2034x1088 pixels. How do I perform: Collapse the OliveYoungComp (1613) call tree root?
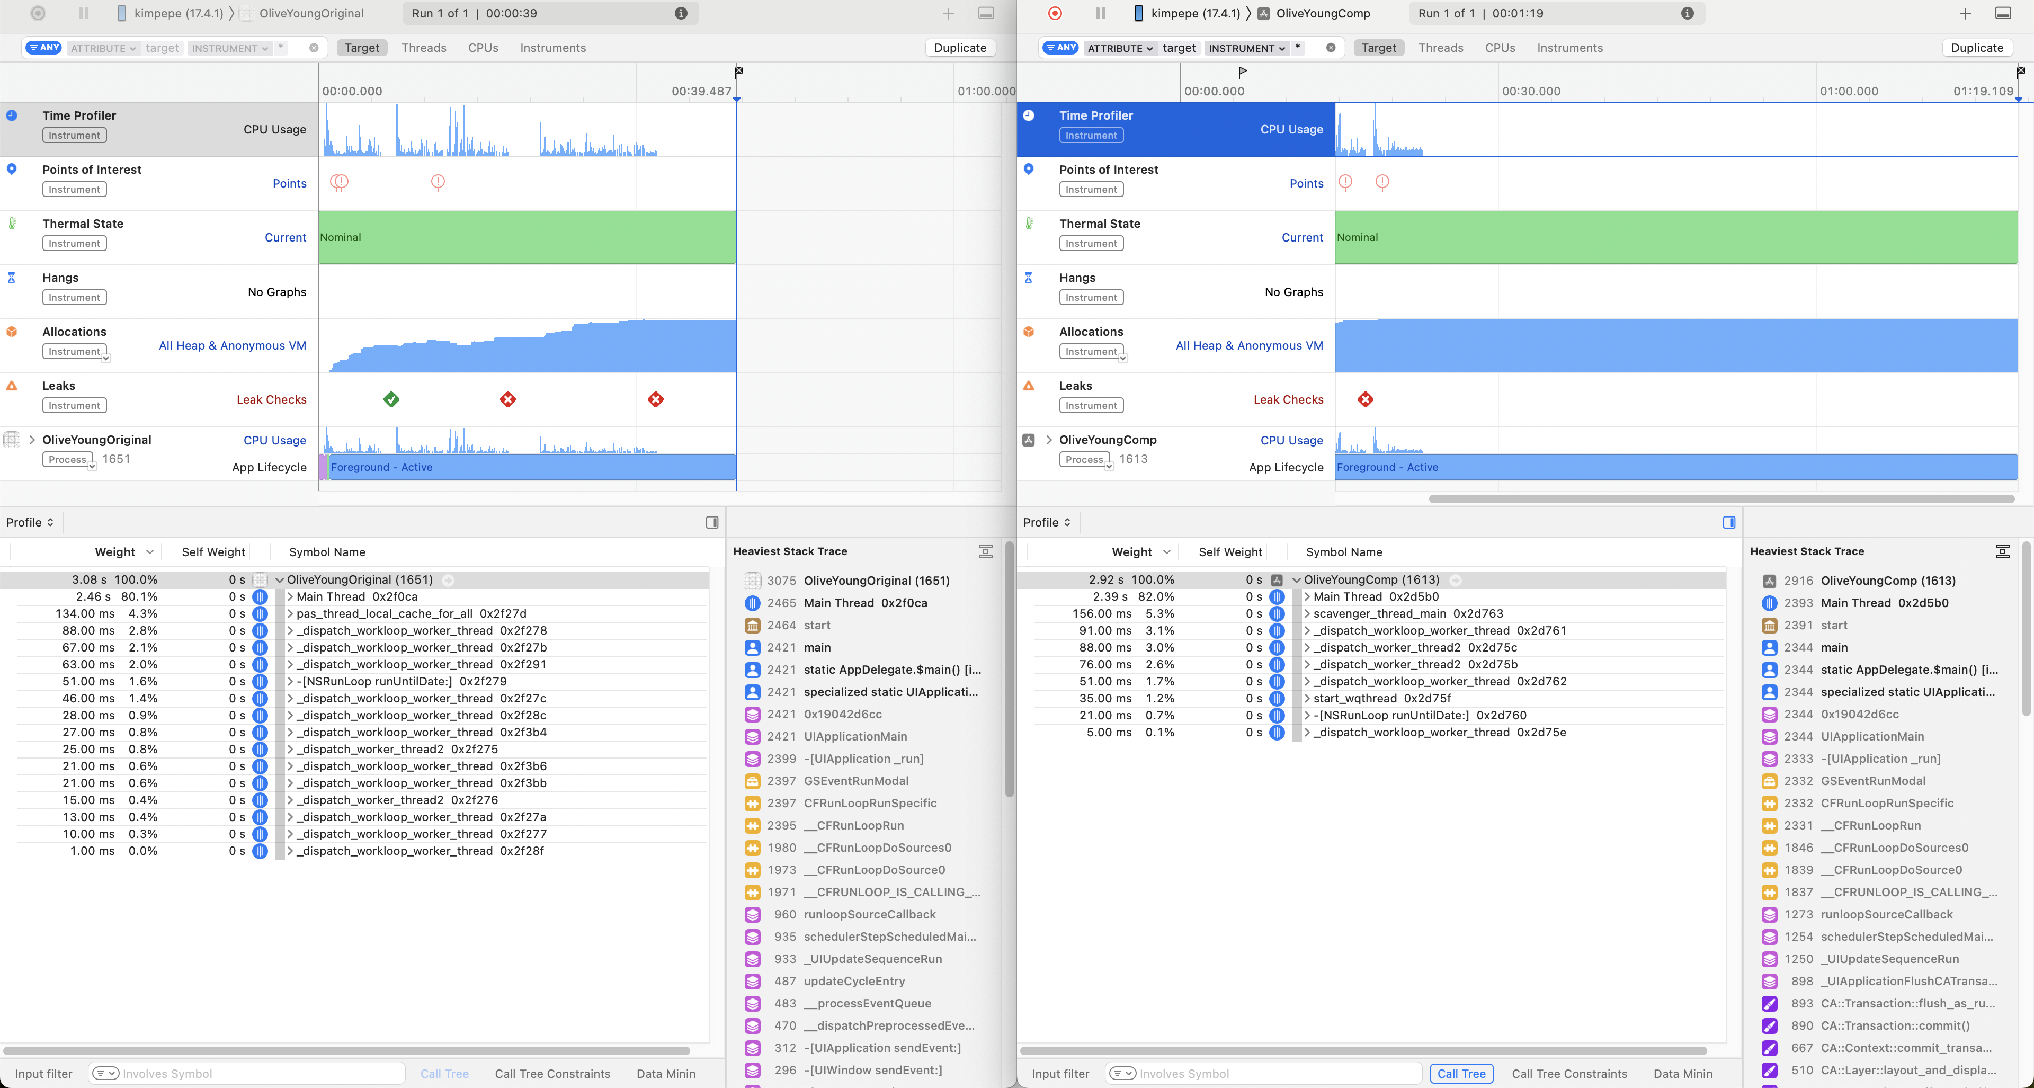pos(1297,581)
